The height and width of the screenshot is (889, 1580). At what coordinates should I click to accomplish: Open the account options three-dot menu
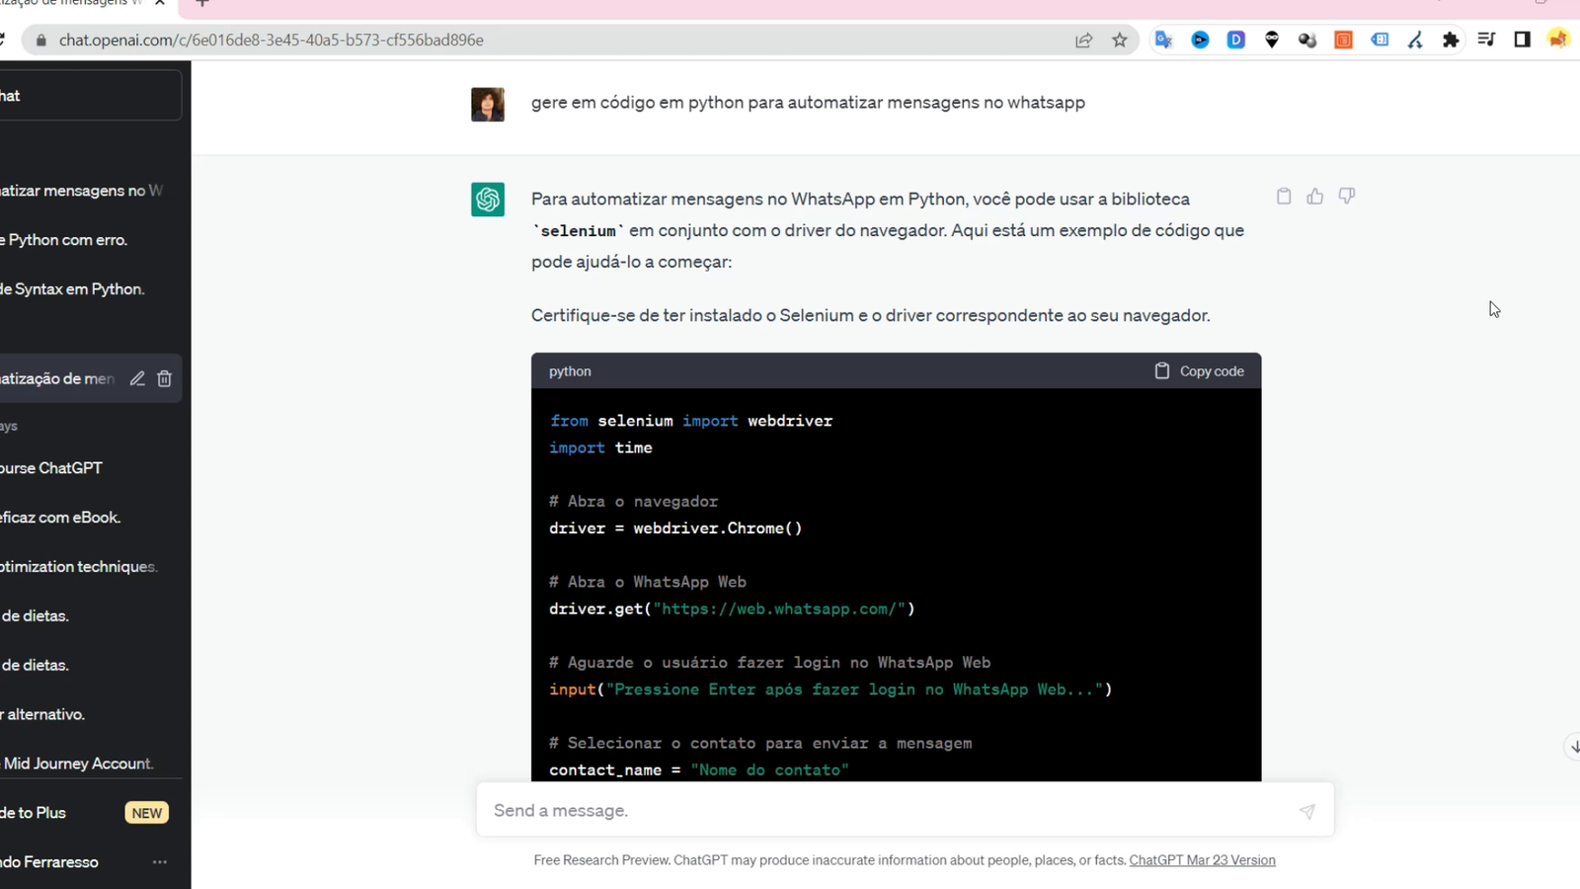tap(160, 862)
